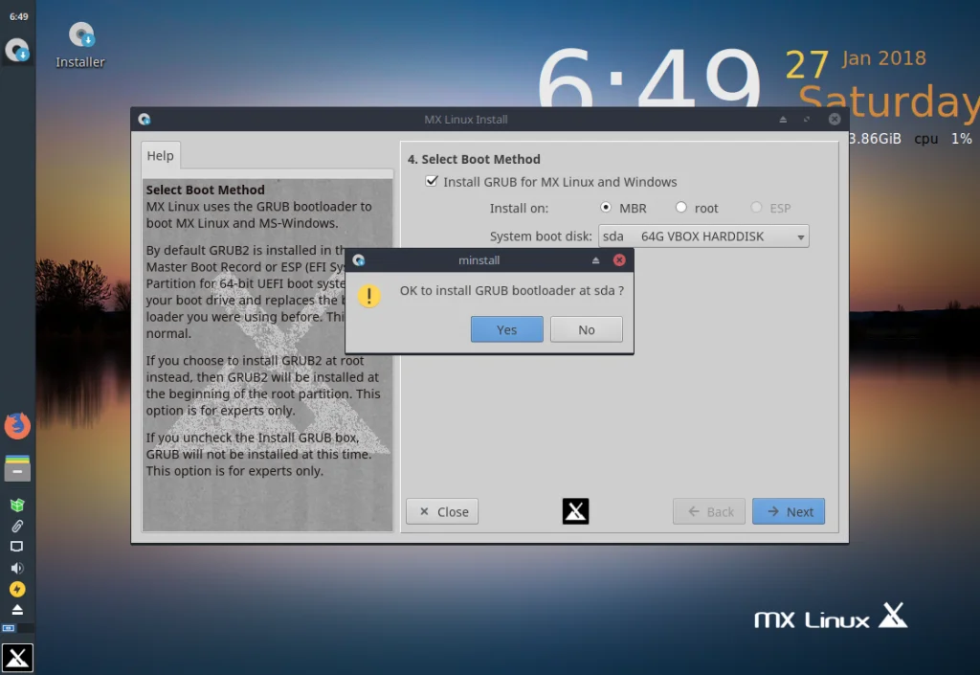Close the minstall confirmation dialog
Image resolution: width=980 pixels, height=675 pixels.
click(619, 260)
